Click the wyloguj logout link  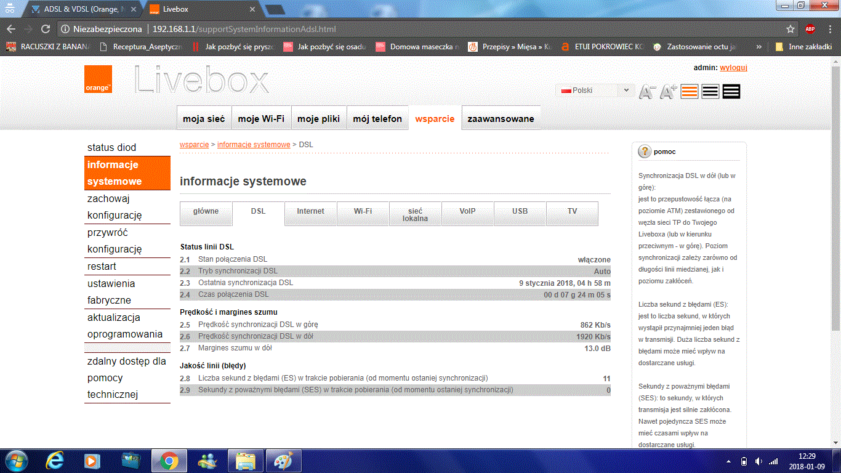click(x=733, y=68)
